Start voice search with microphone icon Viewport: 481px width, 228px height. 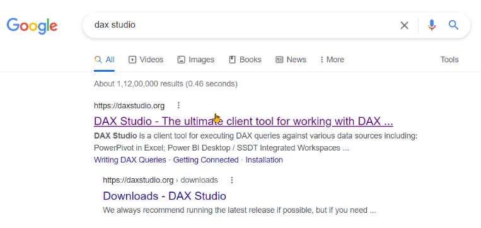[x=432, y=25]
